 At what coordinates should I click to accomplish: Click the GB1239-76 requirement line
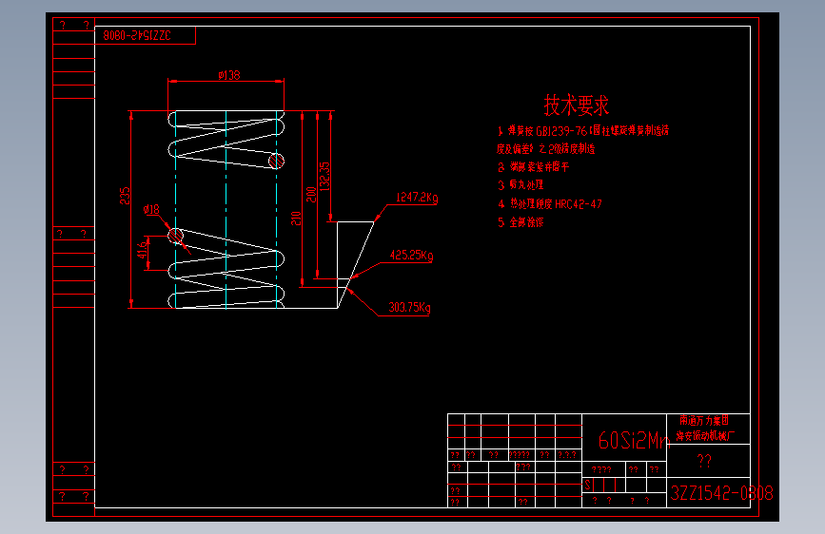583,131
